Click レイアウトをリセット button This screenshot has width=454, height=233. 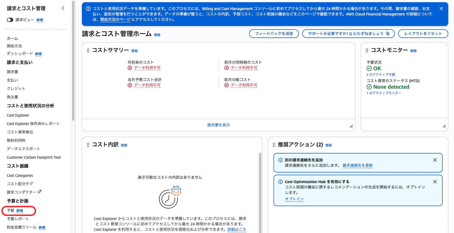[423, 34]
